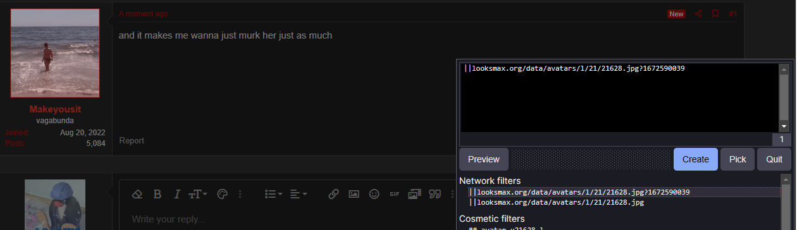797x230 pixels.
Task: Open Makeyousit user profile
Action: tap(55, 109)
